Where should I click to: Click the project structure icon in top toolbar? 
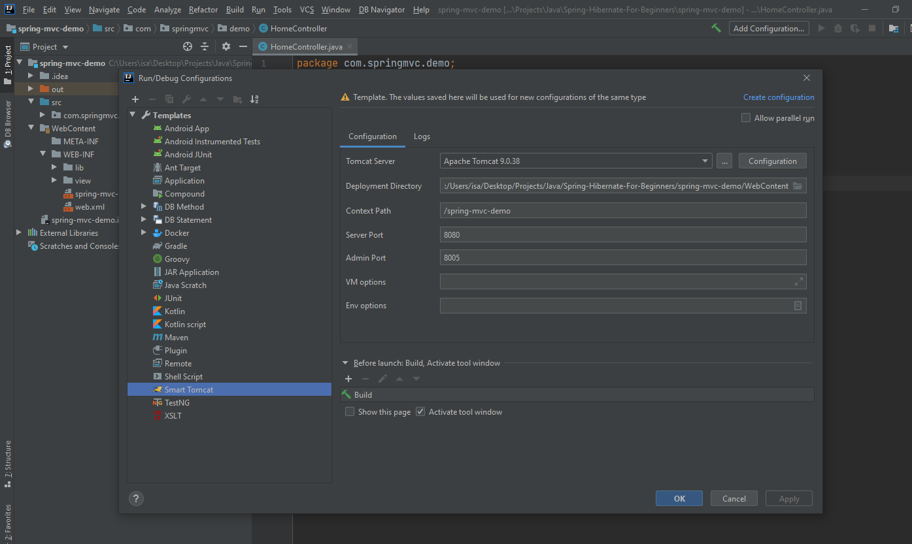[x=893, y=28]
